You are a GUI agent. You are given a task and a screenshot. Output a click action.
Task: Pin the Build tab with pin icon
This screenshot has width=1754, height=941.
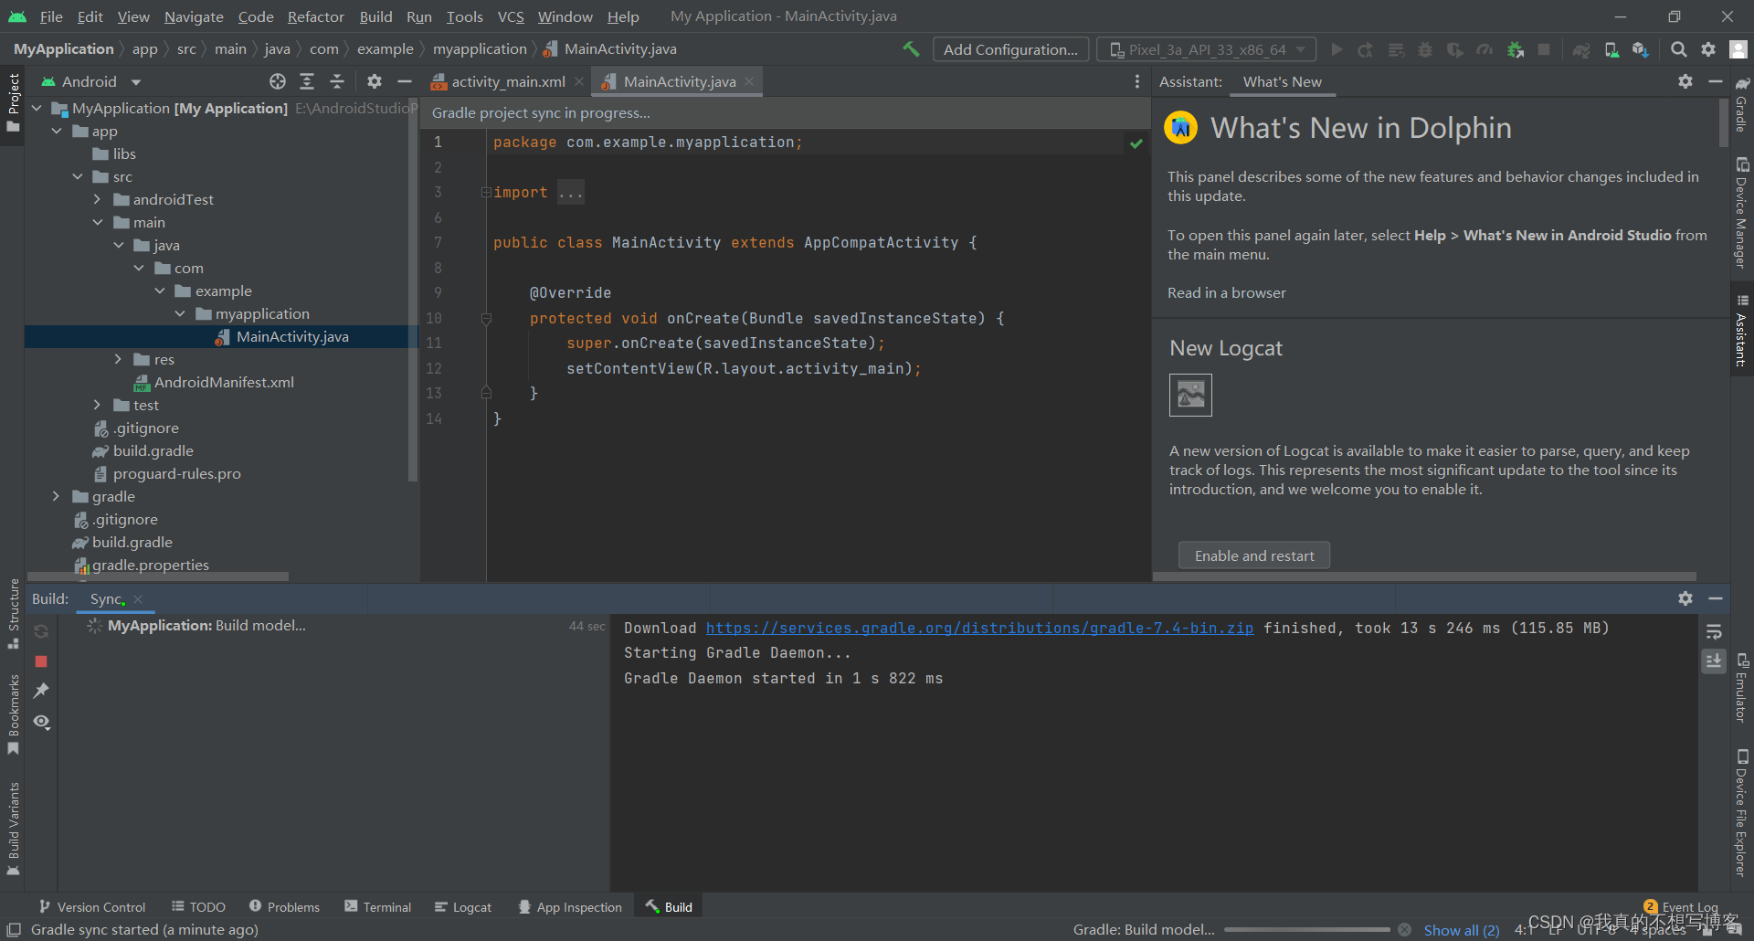(41, 691)
